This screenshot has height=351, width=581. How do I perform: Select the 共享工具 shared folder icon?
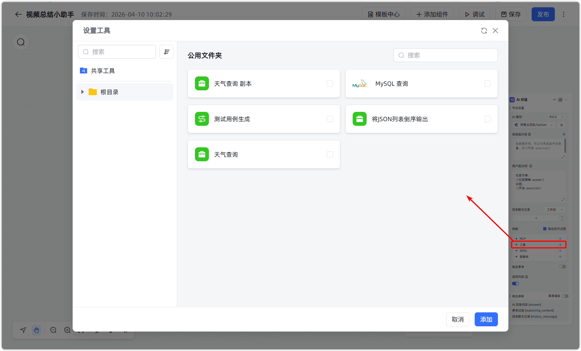pyautogui.click(x=83, y=71)
